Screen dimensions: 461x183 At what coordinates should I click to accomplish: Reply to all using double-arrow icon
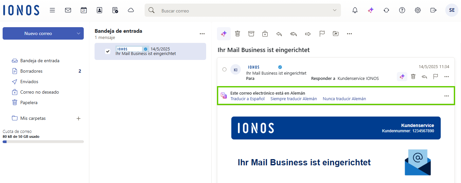[x=293, y=34]
